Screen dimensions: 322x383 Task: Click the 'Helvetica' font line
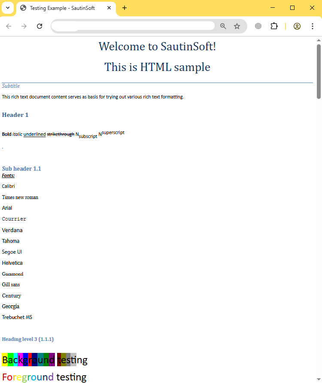click(x=12, y=263)
